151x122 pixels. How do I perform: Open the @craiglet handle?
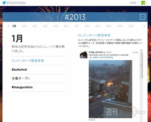[x=107, y=52]
